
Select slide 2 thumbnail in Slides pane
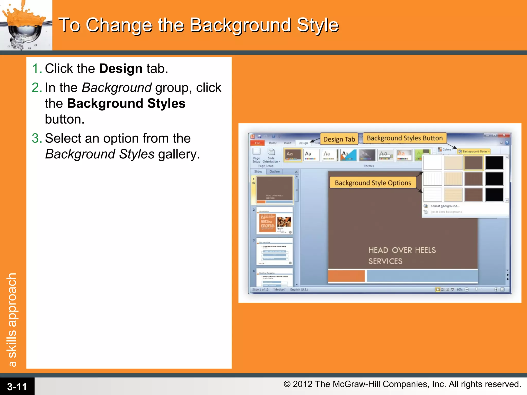[x=274, y=221]
